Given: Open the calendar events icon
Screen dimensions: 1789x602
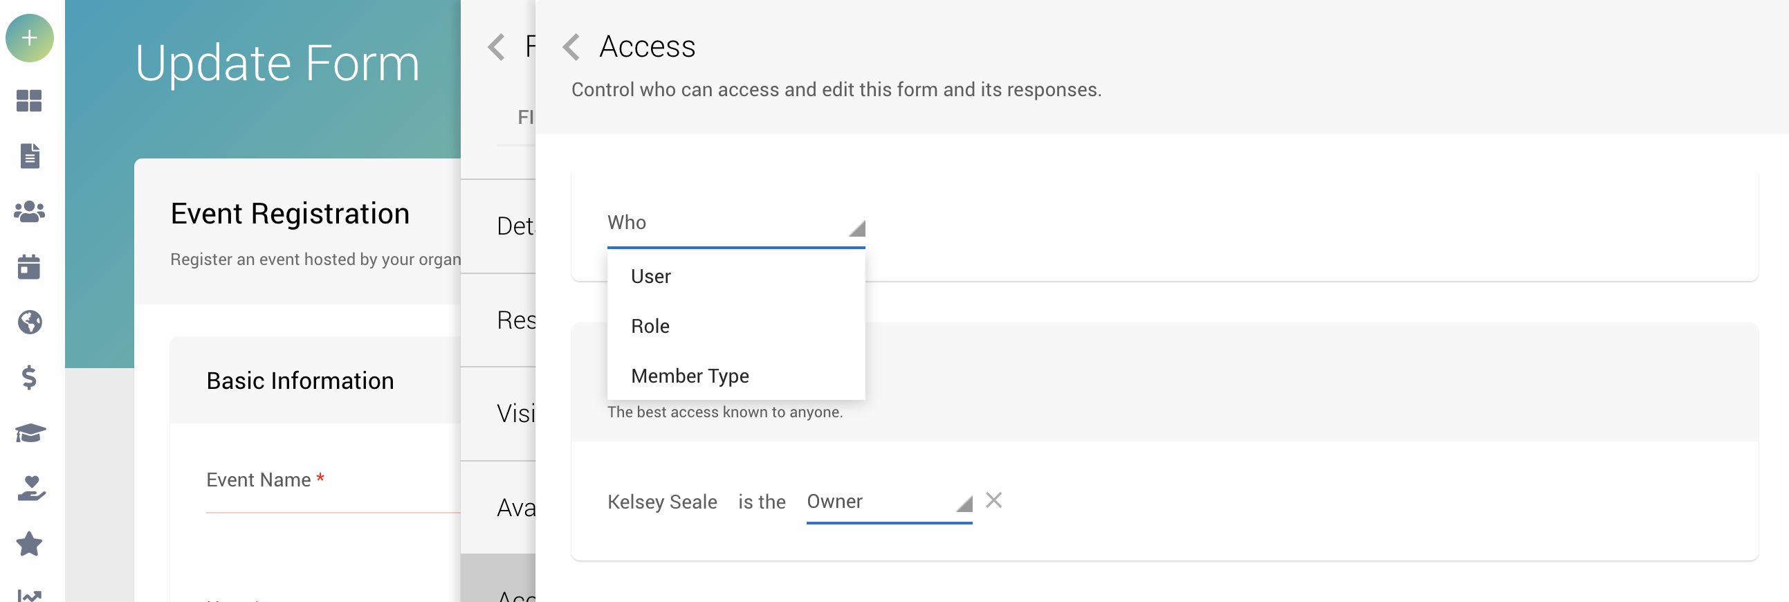Looking at the screenshot, I should (x=29, y=266).
